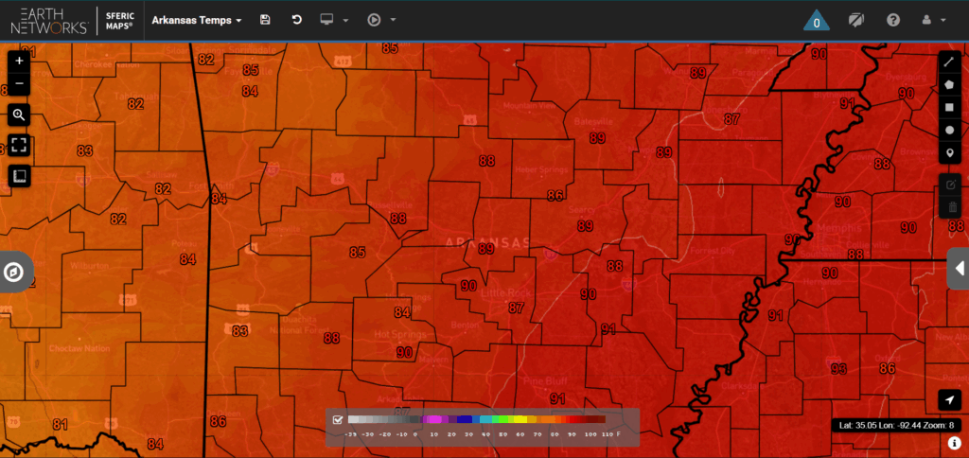Activate the magnifier zoom-to-area tool

click(20, 115)
